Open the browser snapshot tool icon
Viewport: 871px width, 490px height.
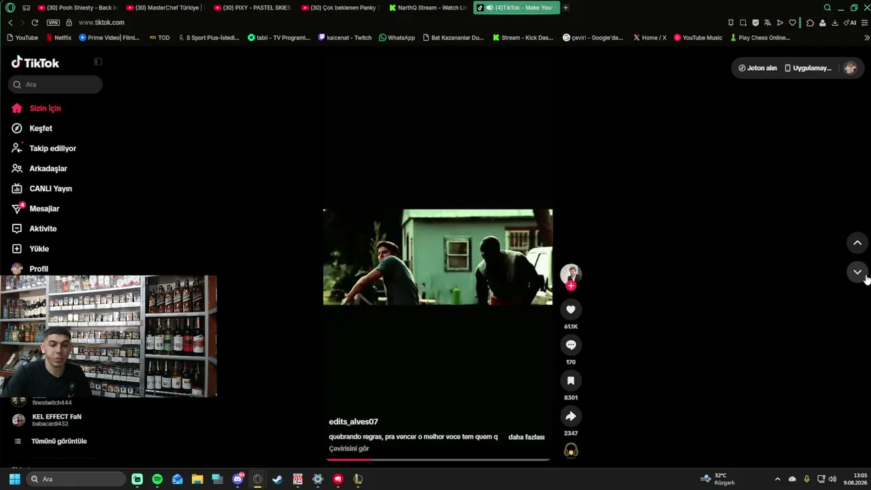pyautogui.click(x=743, y=22)
